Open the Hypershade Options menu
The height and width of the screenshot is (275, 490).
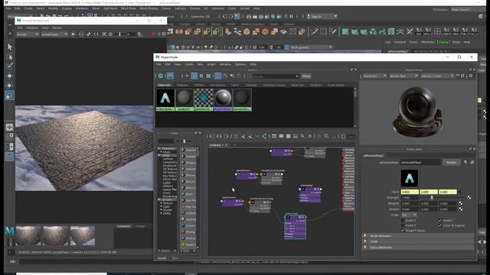[240, 64]
